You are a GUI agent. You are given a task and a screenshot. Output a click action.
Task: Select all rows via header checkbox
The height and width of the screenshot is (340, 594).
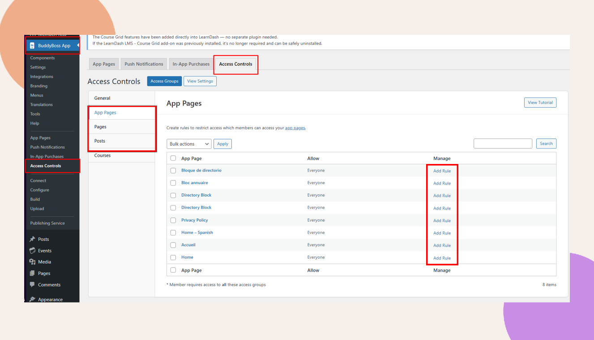pyautogui.click(x=173, y=158)
